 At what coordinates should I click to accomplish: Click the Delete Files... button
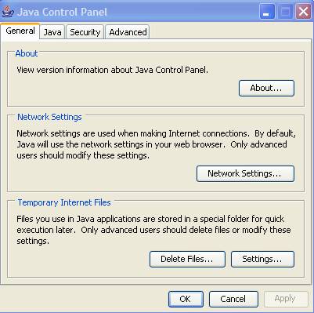[187, 259]
